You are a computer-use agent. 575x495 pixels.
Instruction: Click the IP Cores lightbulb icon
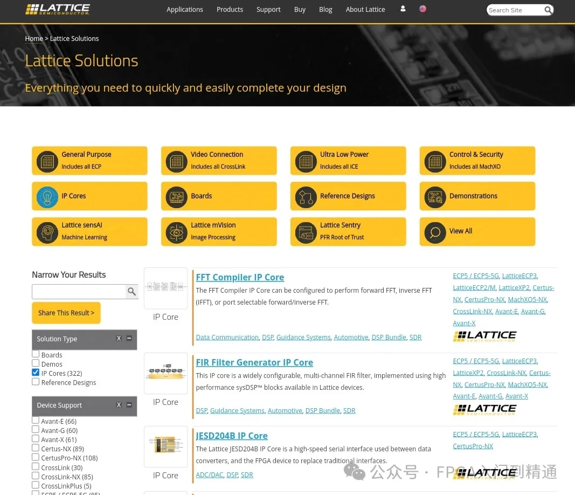(47, 197)
